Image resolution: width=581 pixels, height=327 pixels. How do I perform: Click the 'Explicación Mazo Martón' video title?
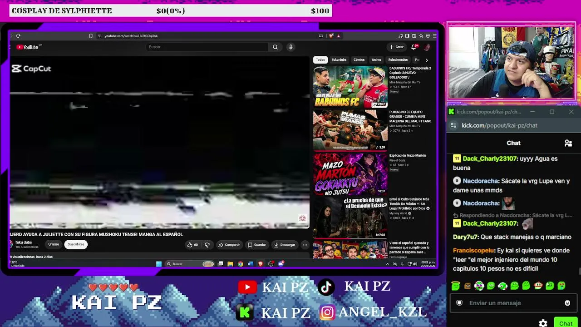[407, 156]
